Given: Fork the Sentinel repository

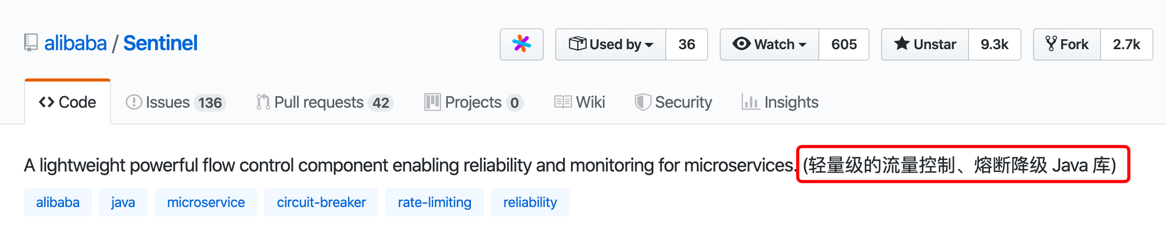Looking at the screenshot, I should point(1067,44).
